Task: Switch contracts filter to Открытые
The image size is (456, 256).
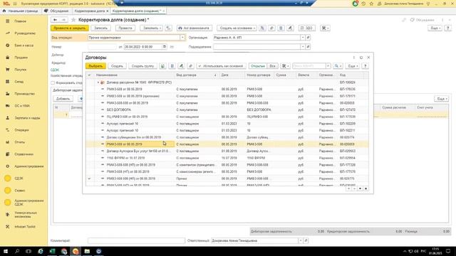Action: click(258, 66)
